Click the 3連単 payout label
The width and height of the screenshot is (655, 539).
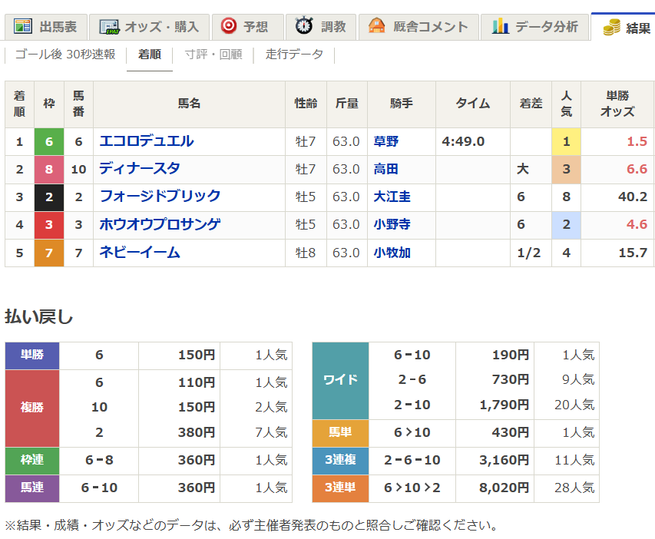tap(340, 488)
